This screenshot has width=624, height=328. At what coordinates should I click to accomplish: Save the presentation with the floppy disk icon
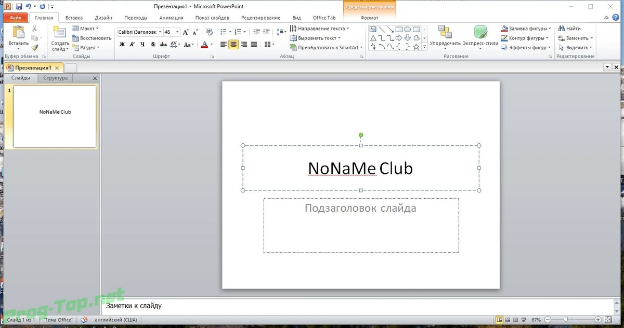[x=19, y=7]
